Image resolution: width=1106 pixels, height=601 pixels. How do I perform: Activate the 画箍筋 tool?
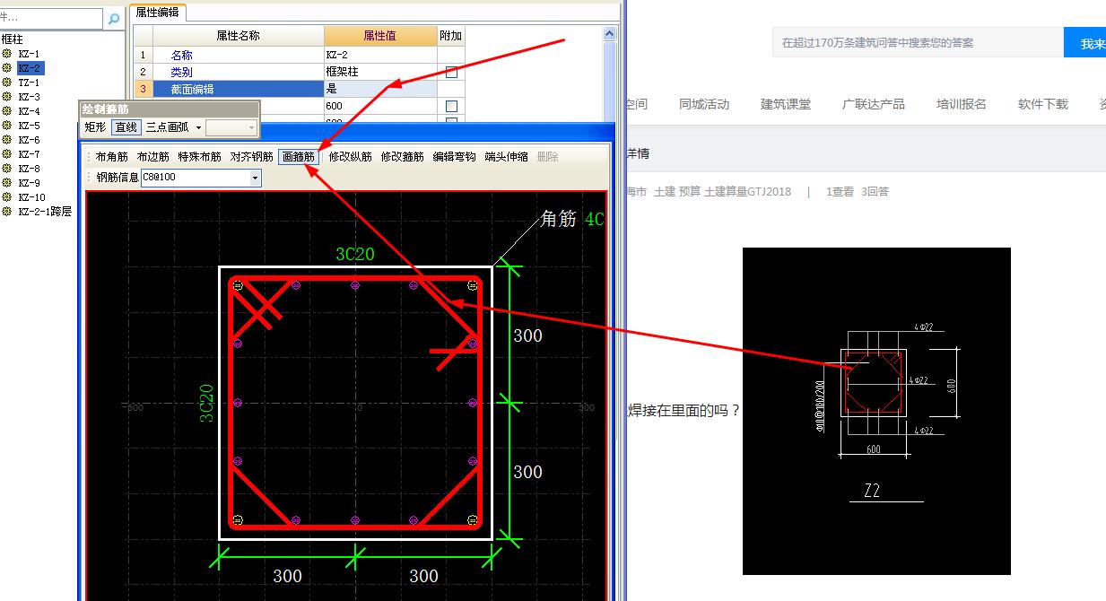tap(299, 156)
